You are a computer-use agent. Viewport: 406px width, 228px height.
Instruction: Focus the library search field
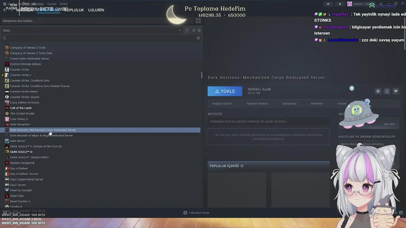tap(98, 38)
